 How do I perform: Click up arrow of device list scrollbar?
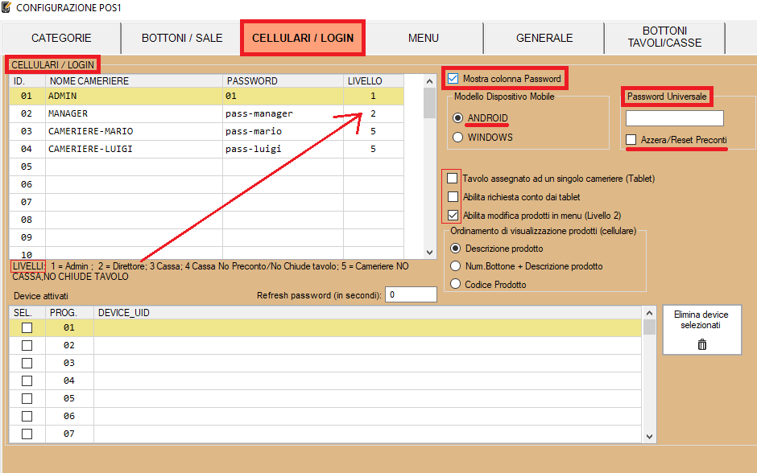(649, 314)
